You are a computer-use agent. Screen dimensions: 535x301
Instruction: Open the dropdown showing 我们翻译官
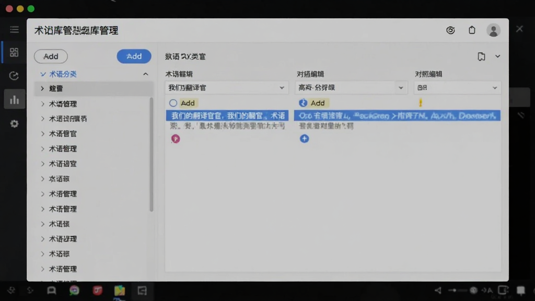(x=227, y=88)
